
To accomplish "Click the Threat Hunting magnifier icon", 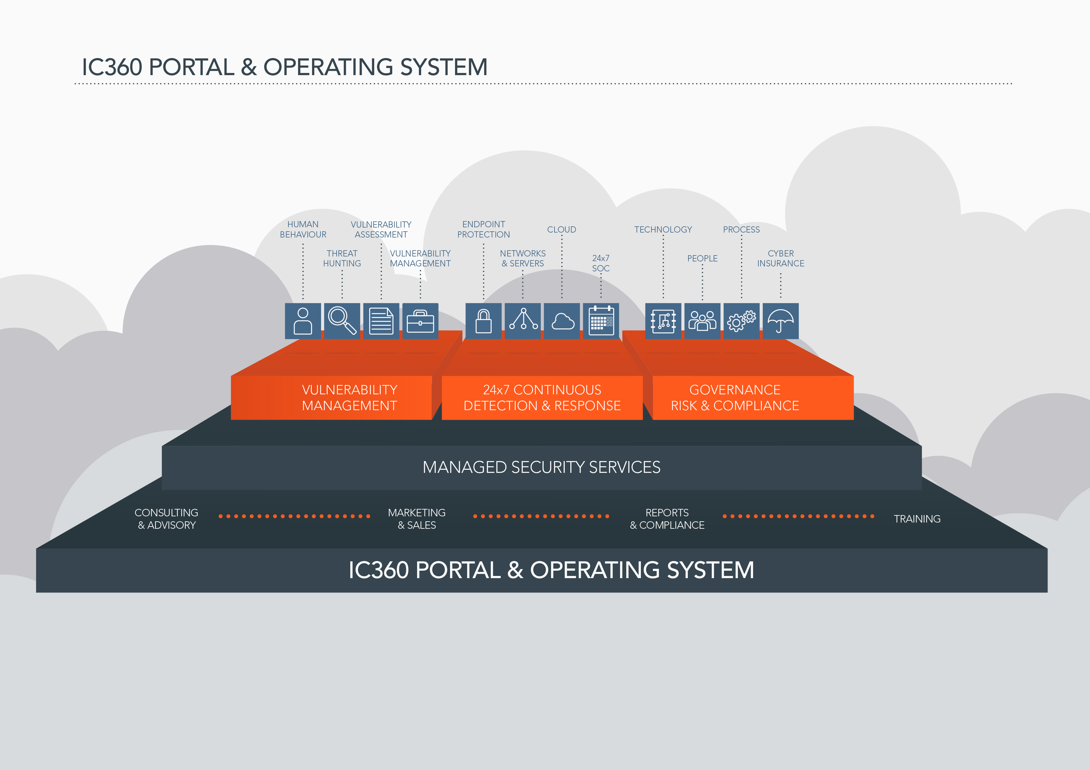I will point(342,321).
